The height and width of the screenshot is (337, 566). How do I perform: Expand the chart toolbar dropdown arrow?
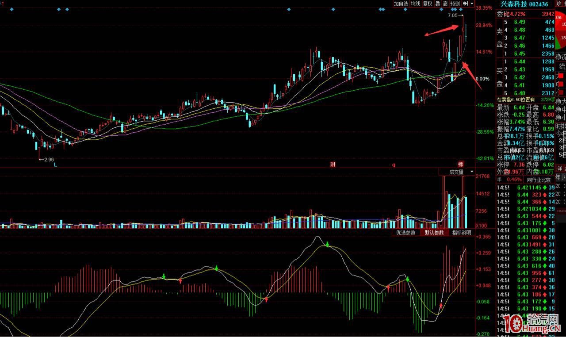[472, 4]
